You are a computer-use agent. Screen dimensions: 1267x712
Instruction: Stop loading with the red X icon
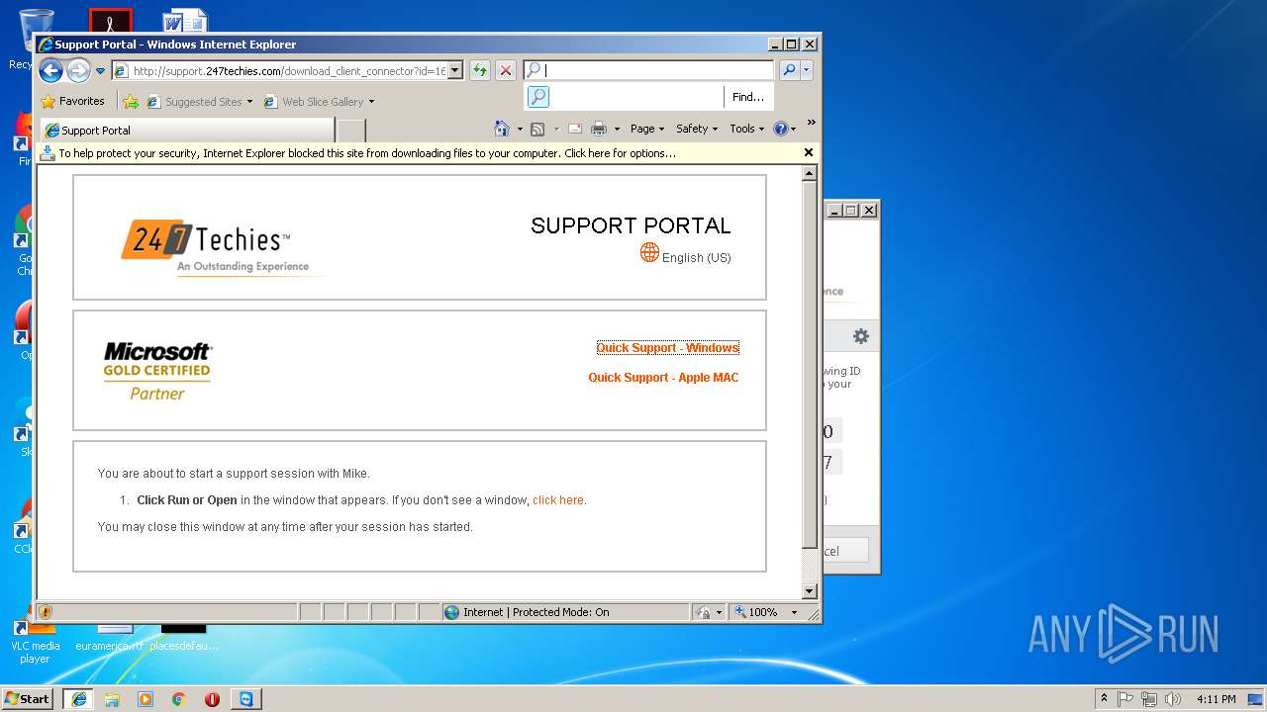tap(506, 70)
